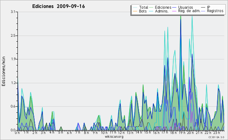Click the y-axis label 'Ediciones/min'

click(x=3, y=71)
